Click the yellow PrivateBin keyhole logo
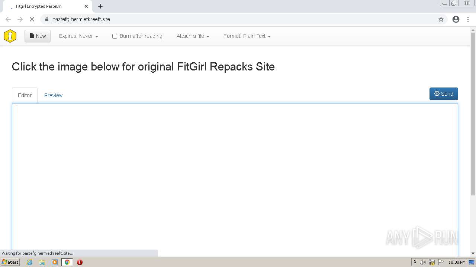 click(10, 36)
